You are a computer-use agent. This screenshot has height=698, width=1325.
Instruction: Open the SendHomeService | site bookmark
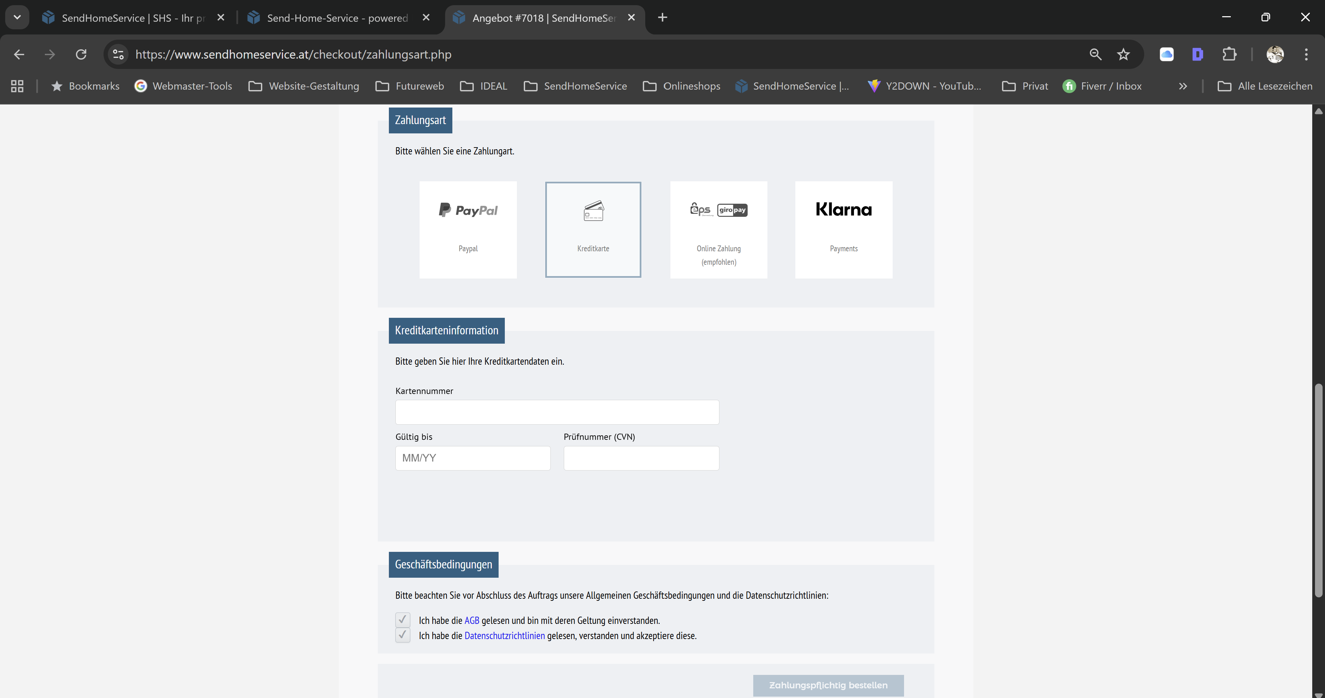[793, 86]
